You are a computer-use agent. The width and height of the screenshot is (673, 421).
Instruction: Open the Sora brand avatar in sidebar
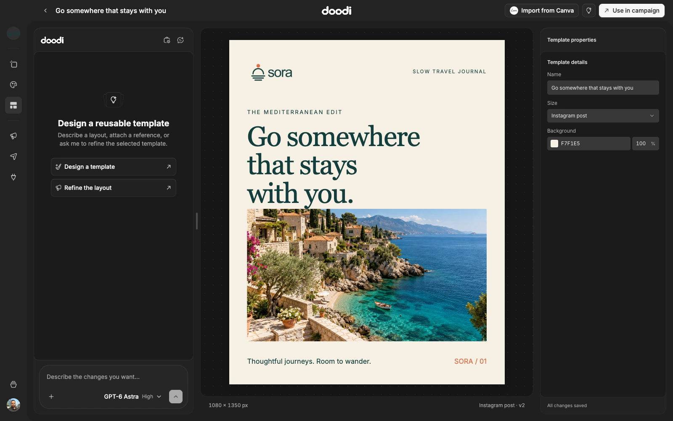click(x=13, y=33)
